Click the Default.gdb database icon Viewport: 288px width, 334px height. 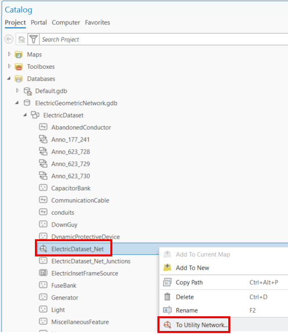coord(28,91)
